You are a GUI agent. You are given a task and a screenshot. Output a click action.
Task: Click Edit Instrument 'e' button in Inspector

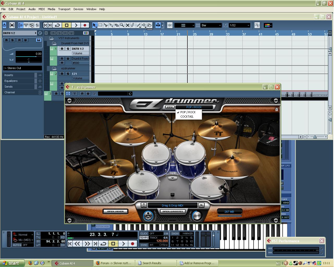pos(40,33)
